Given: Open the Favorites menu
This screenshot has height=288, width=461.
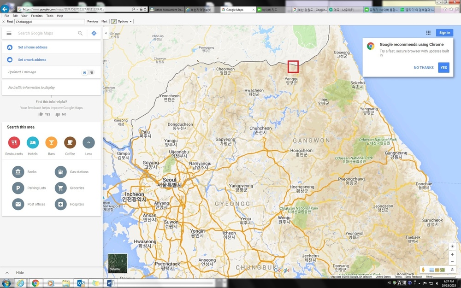Looking at the screenshot, I should click(36, 16).
